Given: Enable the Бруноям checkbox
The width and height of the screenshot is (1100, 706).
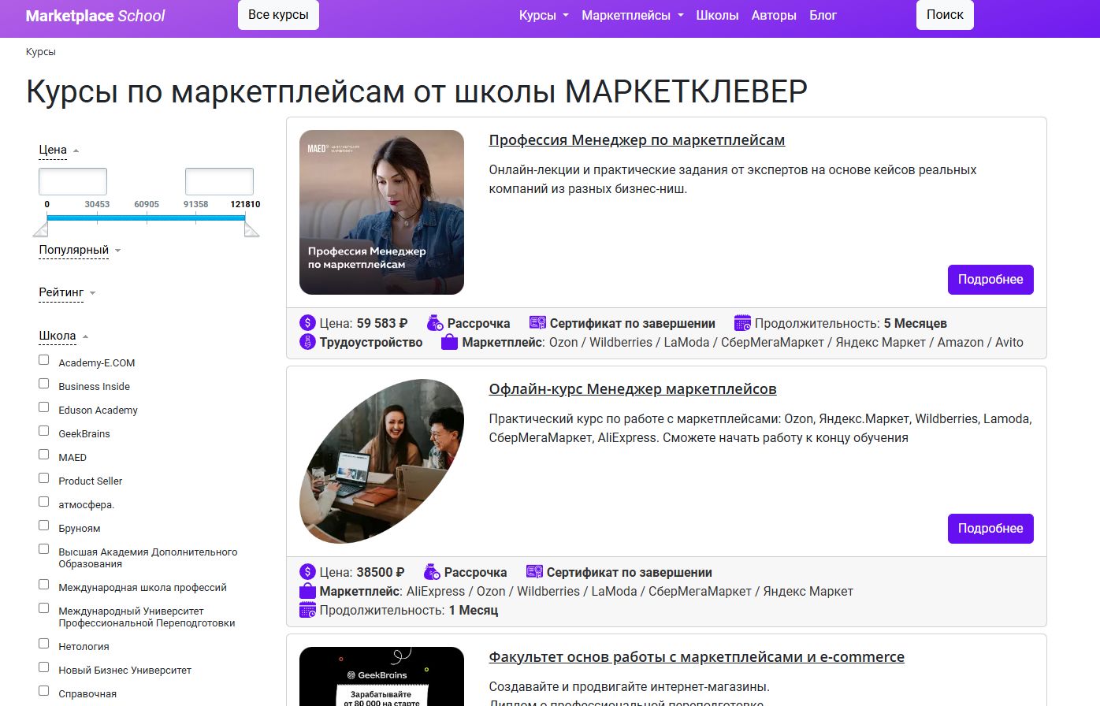Looking at the screenshot, I should (44, 526).
